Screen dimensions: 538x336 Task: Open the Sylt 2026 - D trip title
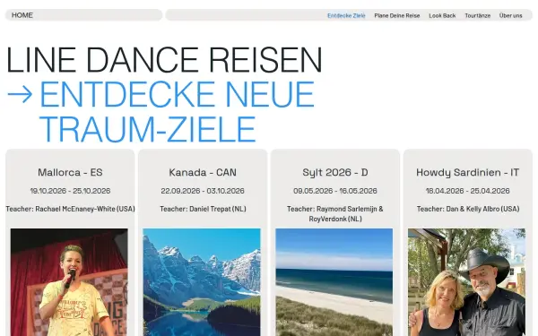tap(335, 172)
